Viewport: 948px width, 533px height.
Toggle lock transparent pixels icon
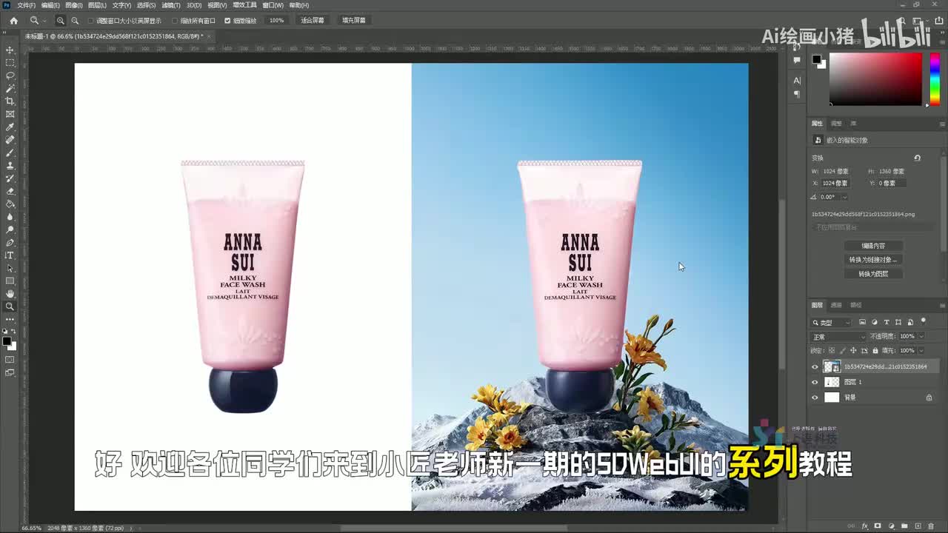coord(831,350)
